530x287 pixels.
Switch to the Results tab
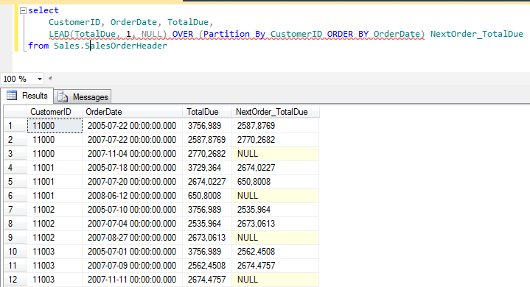pos(27,96)
